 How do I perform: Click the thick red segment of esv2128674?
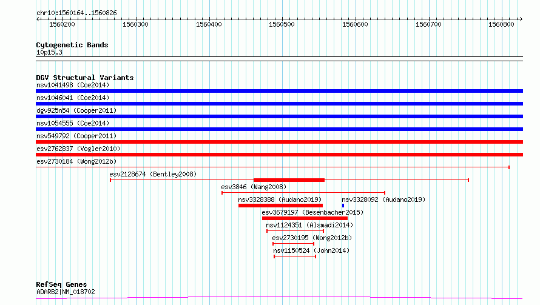click(x=289, y=180)
